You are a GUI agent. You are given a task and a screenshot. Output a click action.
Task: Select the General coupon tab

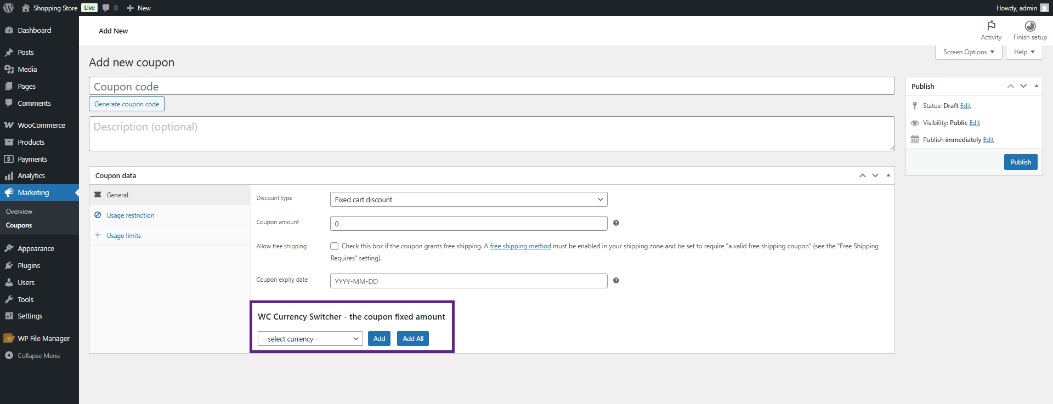pos(170,195)
